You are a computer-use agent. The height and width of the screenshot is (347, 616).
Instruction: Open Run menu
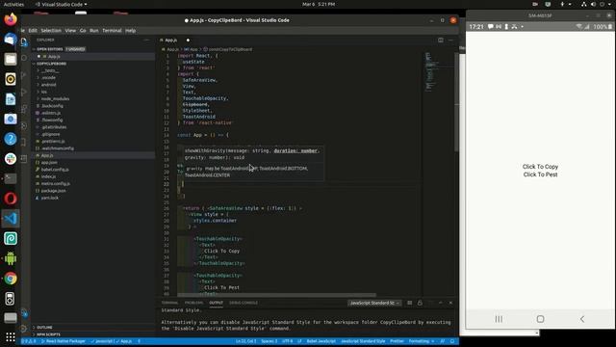click(x=94, y=31)
